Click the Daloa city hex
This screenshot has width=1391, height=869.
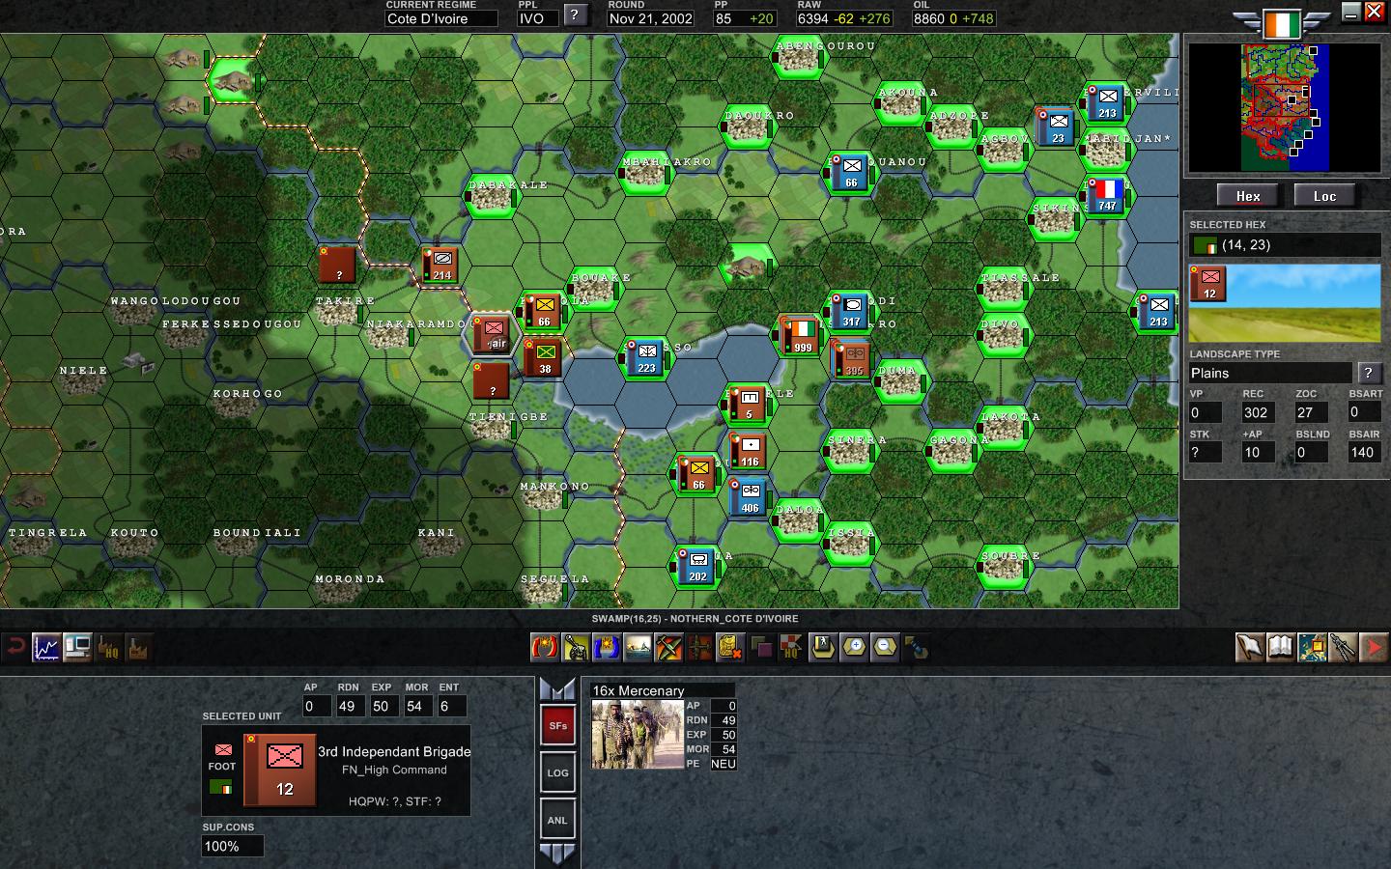[x=798, y=521]
